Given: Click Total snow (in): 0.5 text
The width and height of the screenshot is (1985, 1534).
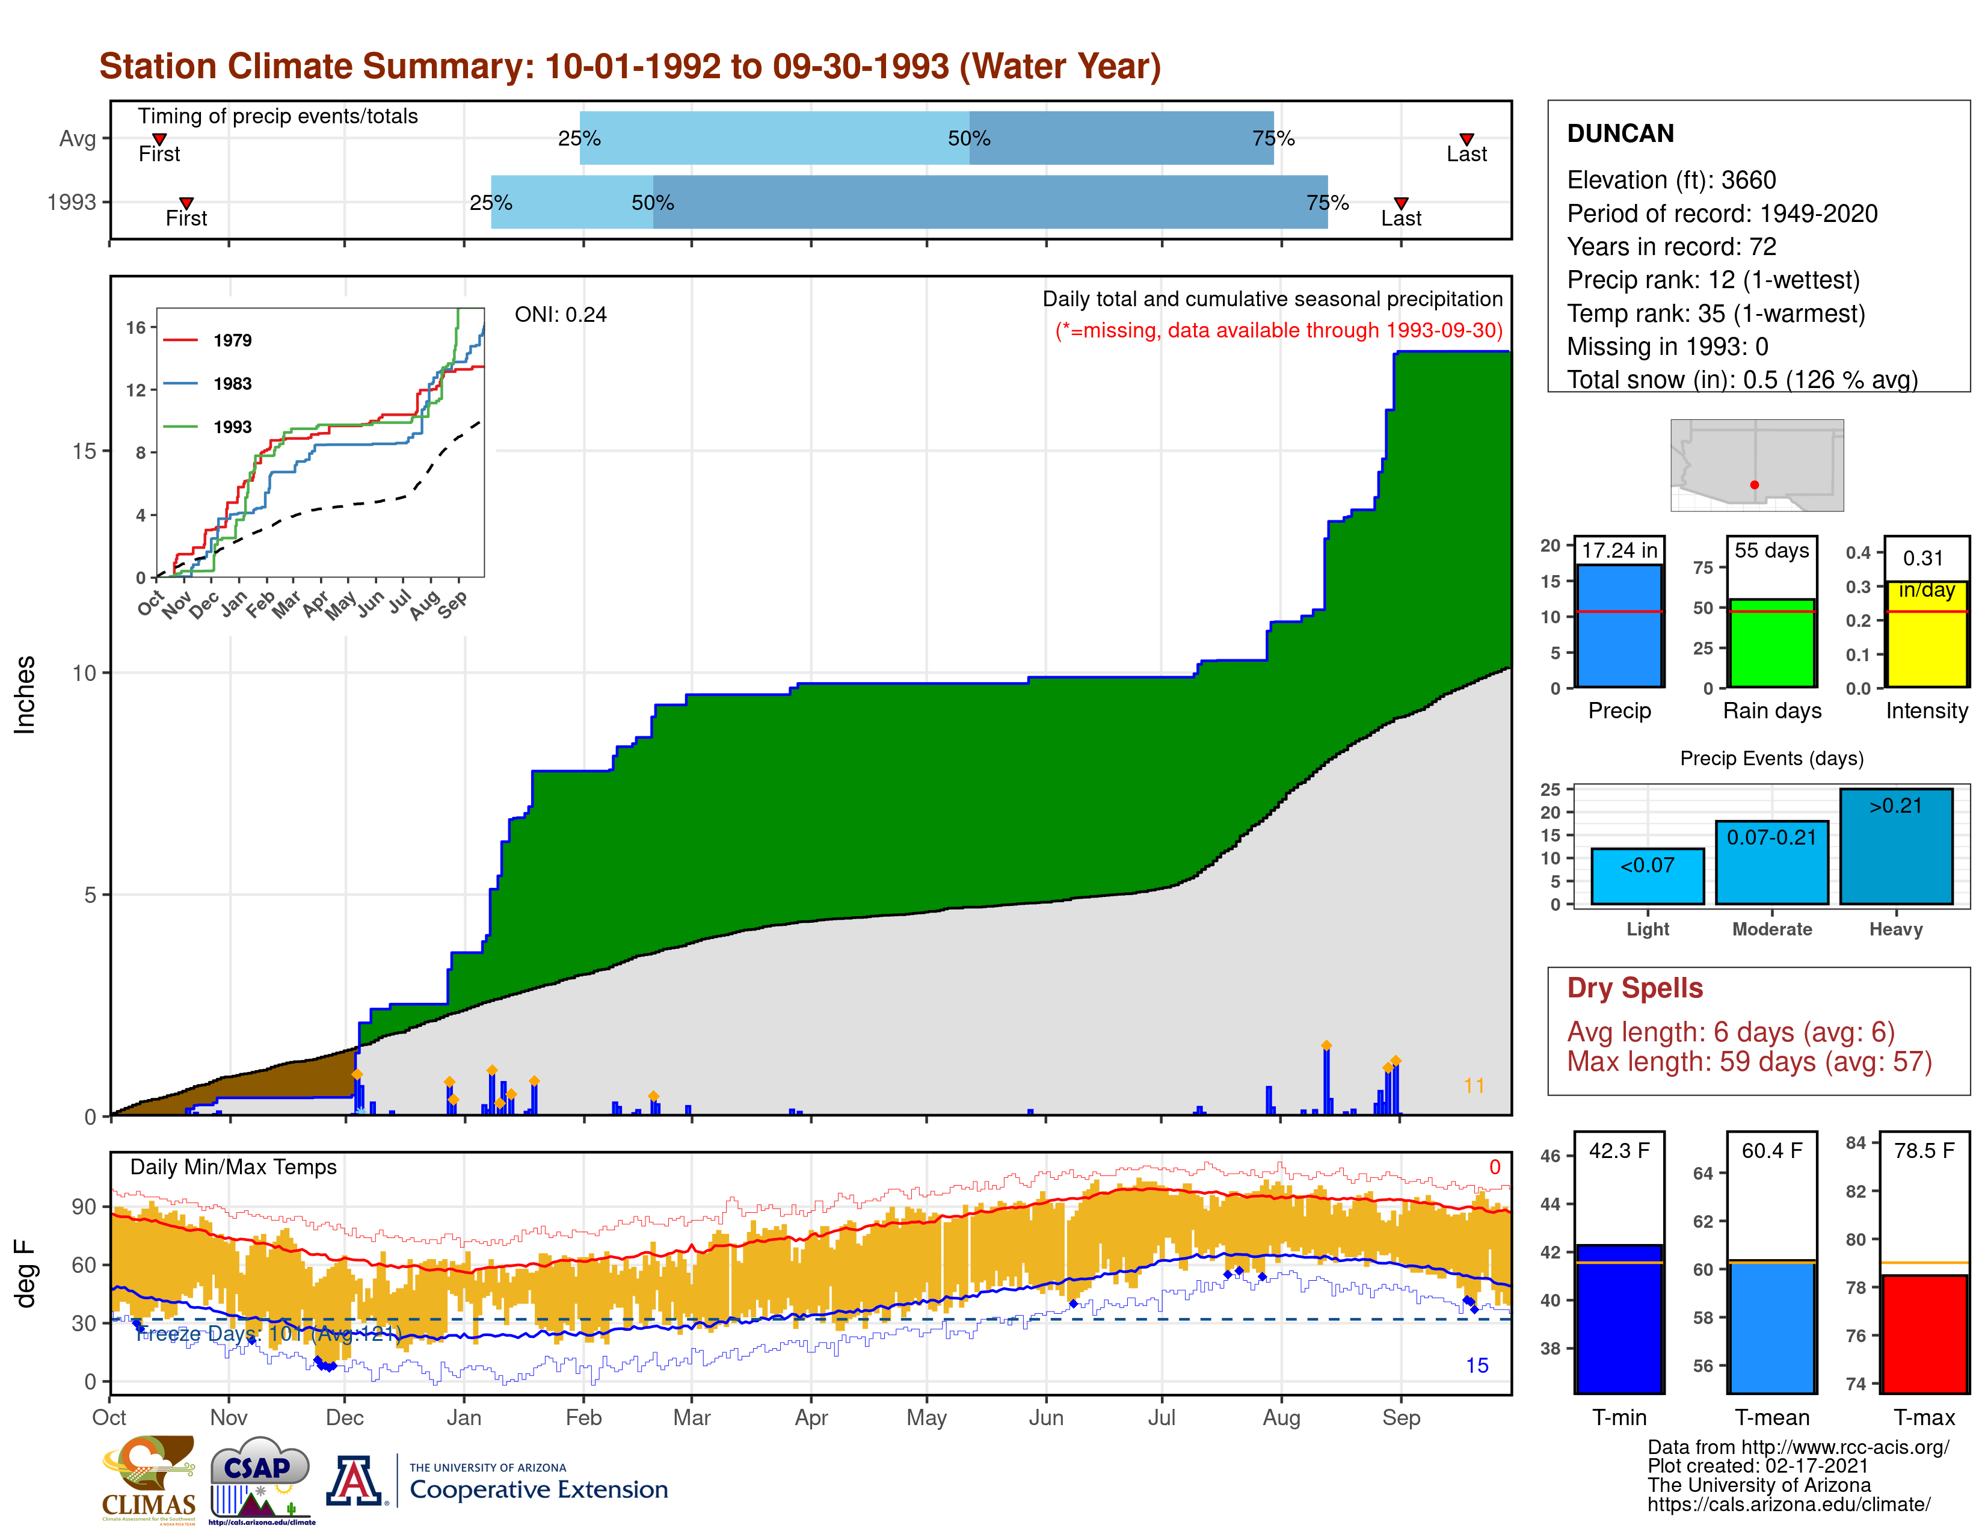Looking at the screenshot, I should click(x=1741, y=379).
